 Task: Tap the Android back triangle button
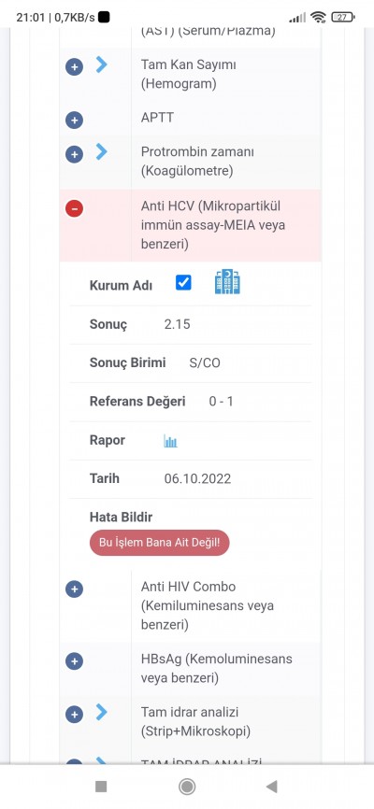click(x=271, y=787)
